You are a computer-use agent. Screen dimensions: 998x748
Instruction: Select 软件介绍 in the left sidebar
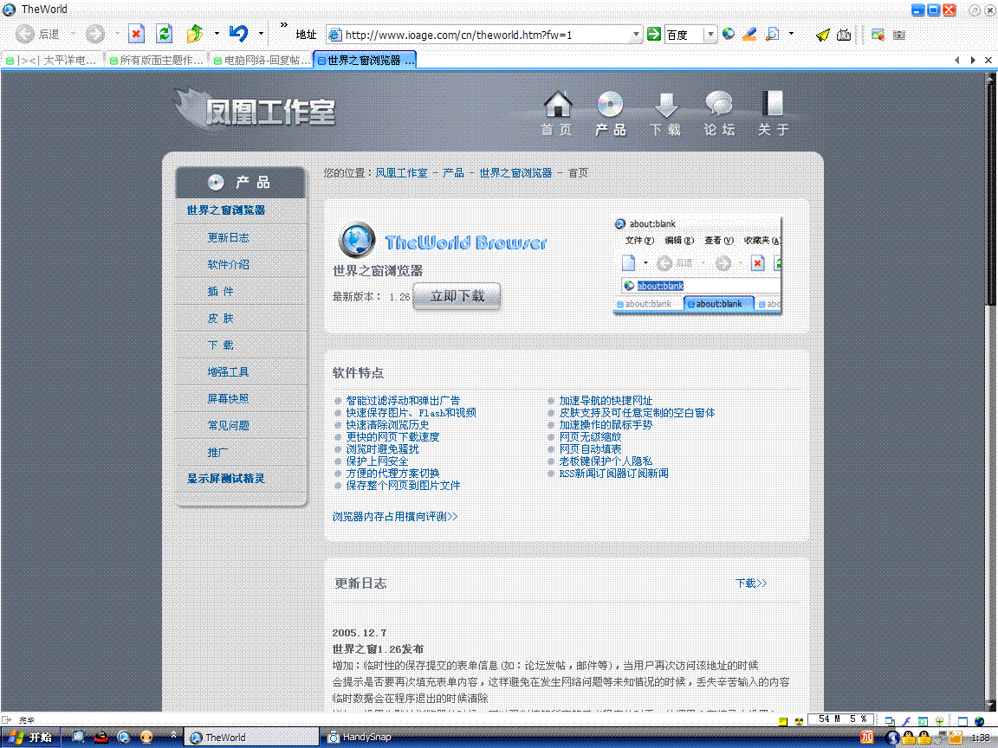(228, 264)
